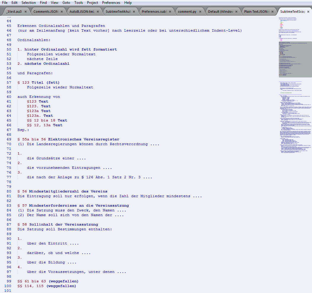Open the Goto menu
The width and height of the screenshot is (312, 293).
[66, 3]
